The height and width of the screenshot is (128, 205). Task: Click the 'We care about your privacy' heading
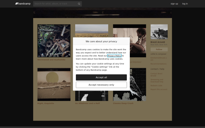101,42
